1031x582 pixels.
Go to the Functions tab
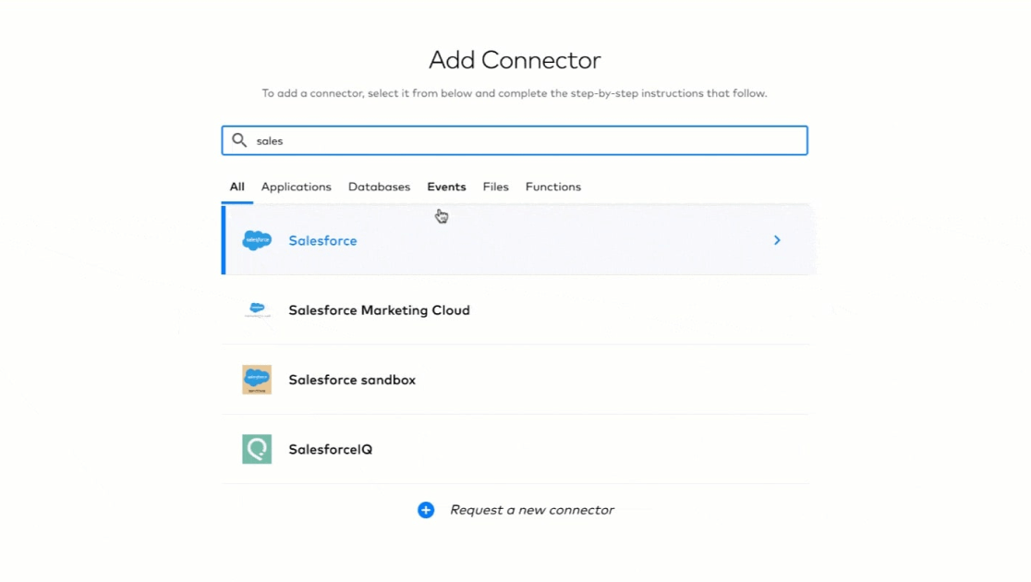click(552, 187)
